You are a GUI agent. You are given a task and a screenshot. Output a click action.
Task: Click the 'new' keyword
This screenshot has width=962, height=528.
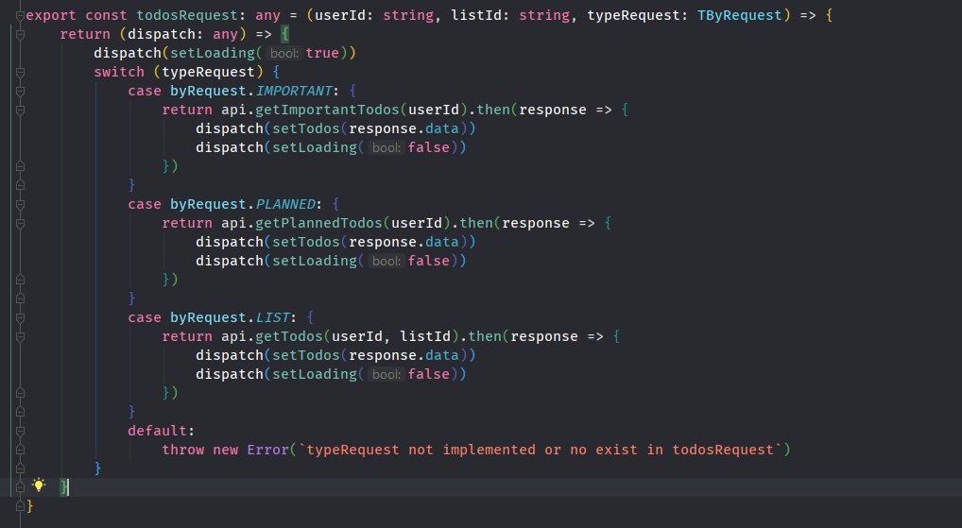225,451
